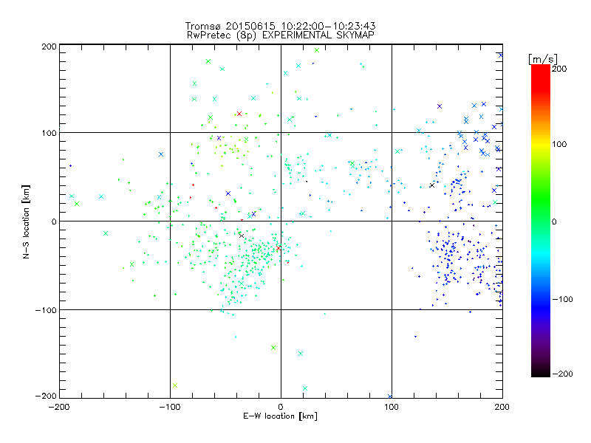Select the "N-S location [km]" axis label
This screenshot has width=591, height=443.
point(26,221)
